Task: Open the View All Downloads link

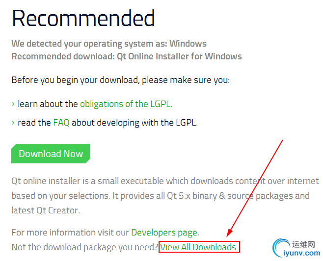Action: pyautogui.click(x=198, y=247)
